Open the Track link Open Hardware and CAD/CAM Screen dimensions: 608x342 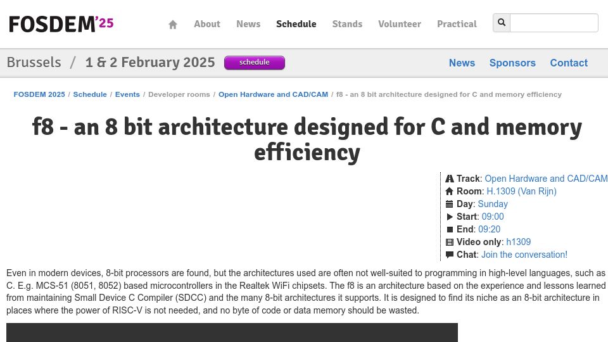pyautogui.click(x=546, y=179)
